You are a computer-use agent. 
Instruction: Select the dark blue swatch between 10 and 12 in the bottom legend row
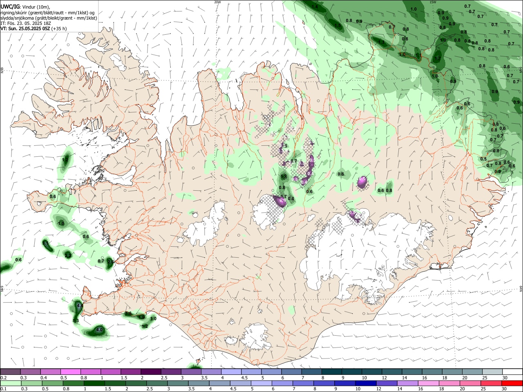click(x=365, y=383)
